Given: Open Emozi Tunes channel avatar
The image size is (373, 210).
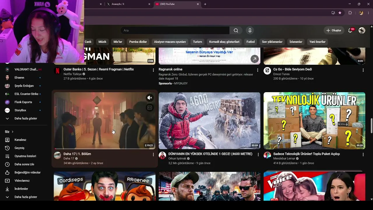Looking at the screenshot, I should (x=267, y=71).
